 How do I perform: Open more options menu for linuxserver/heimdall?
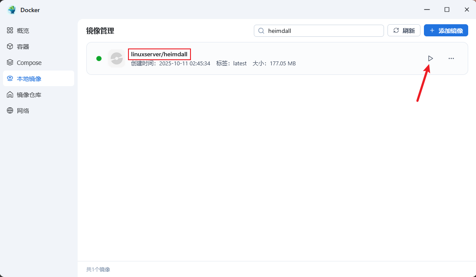(451, 58)
